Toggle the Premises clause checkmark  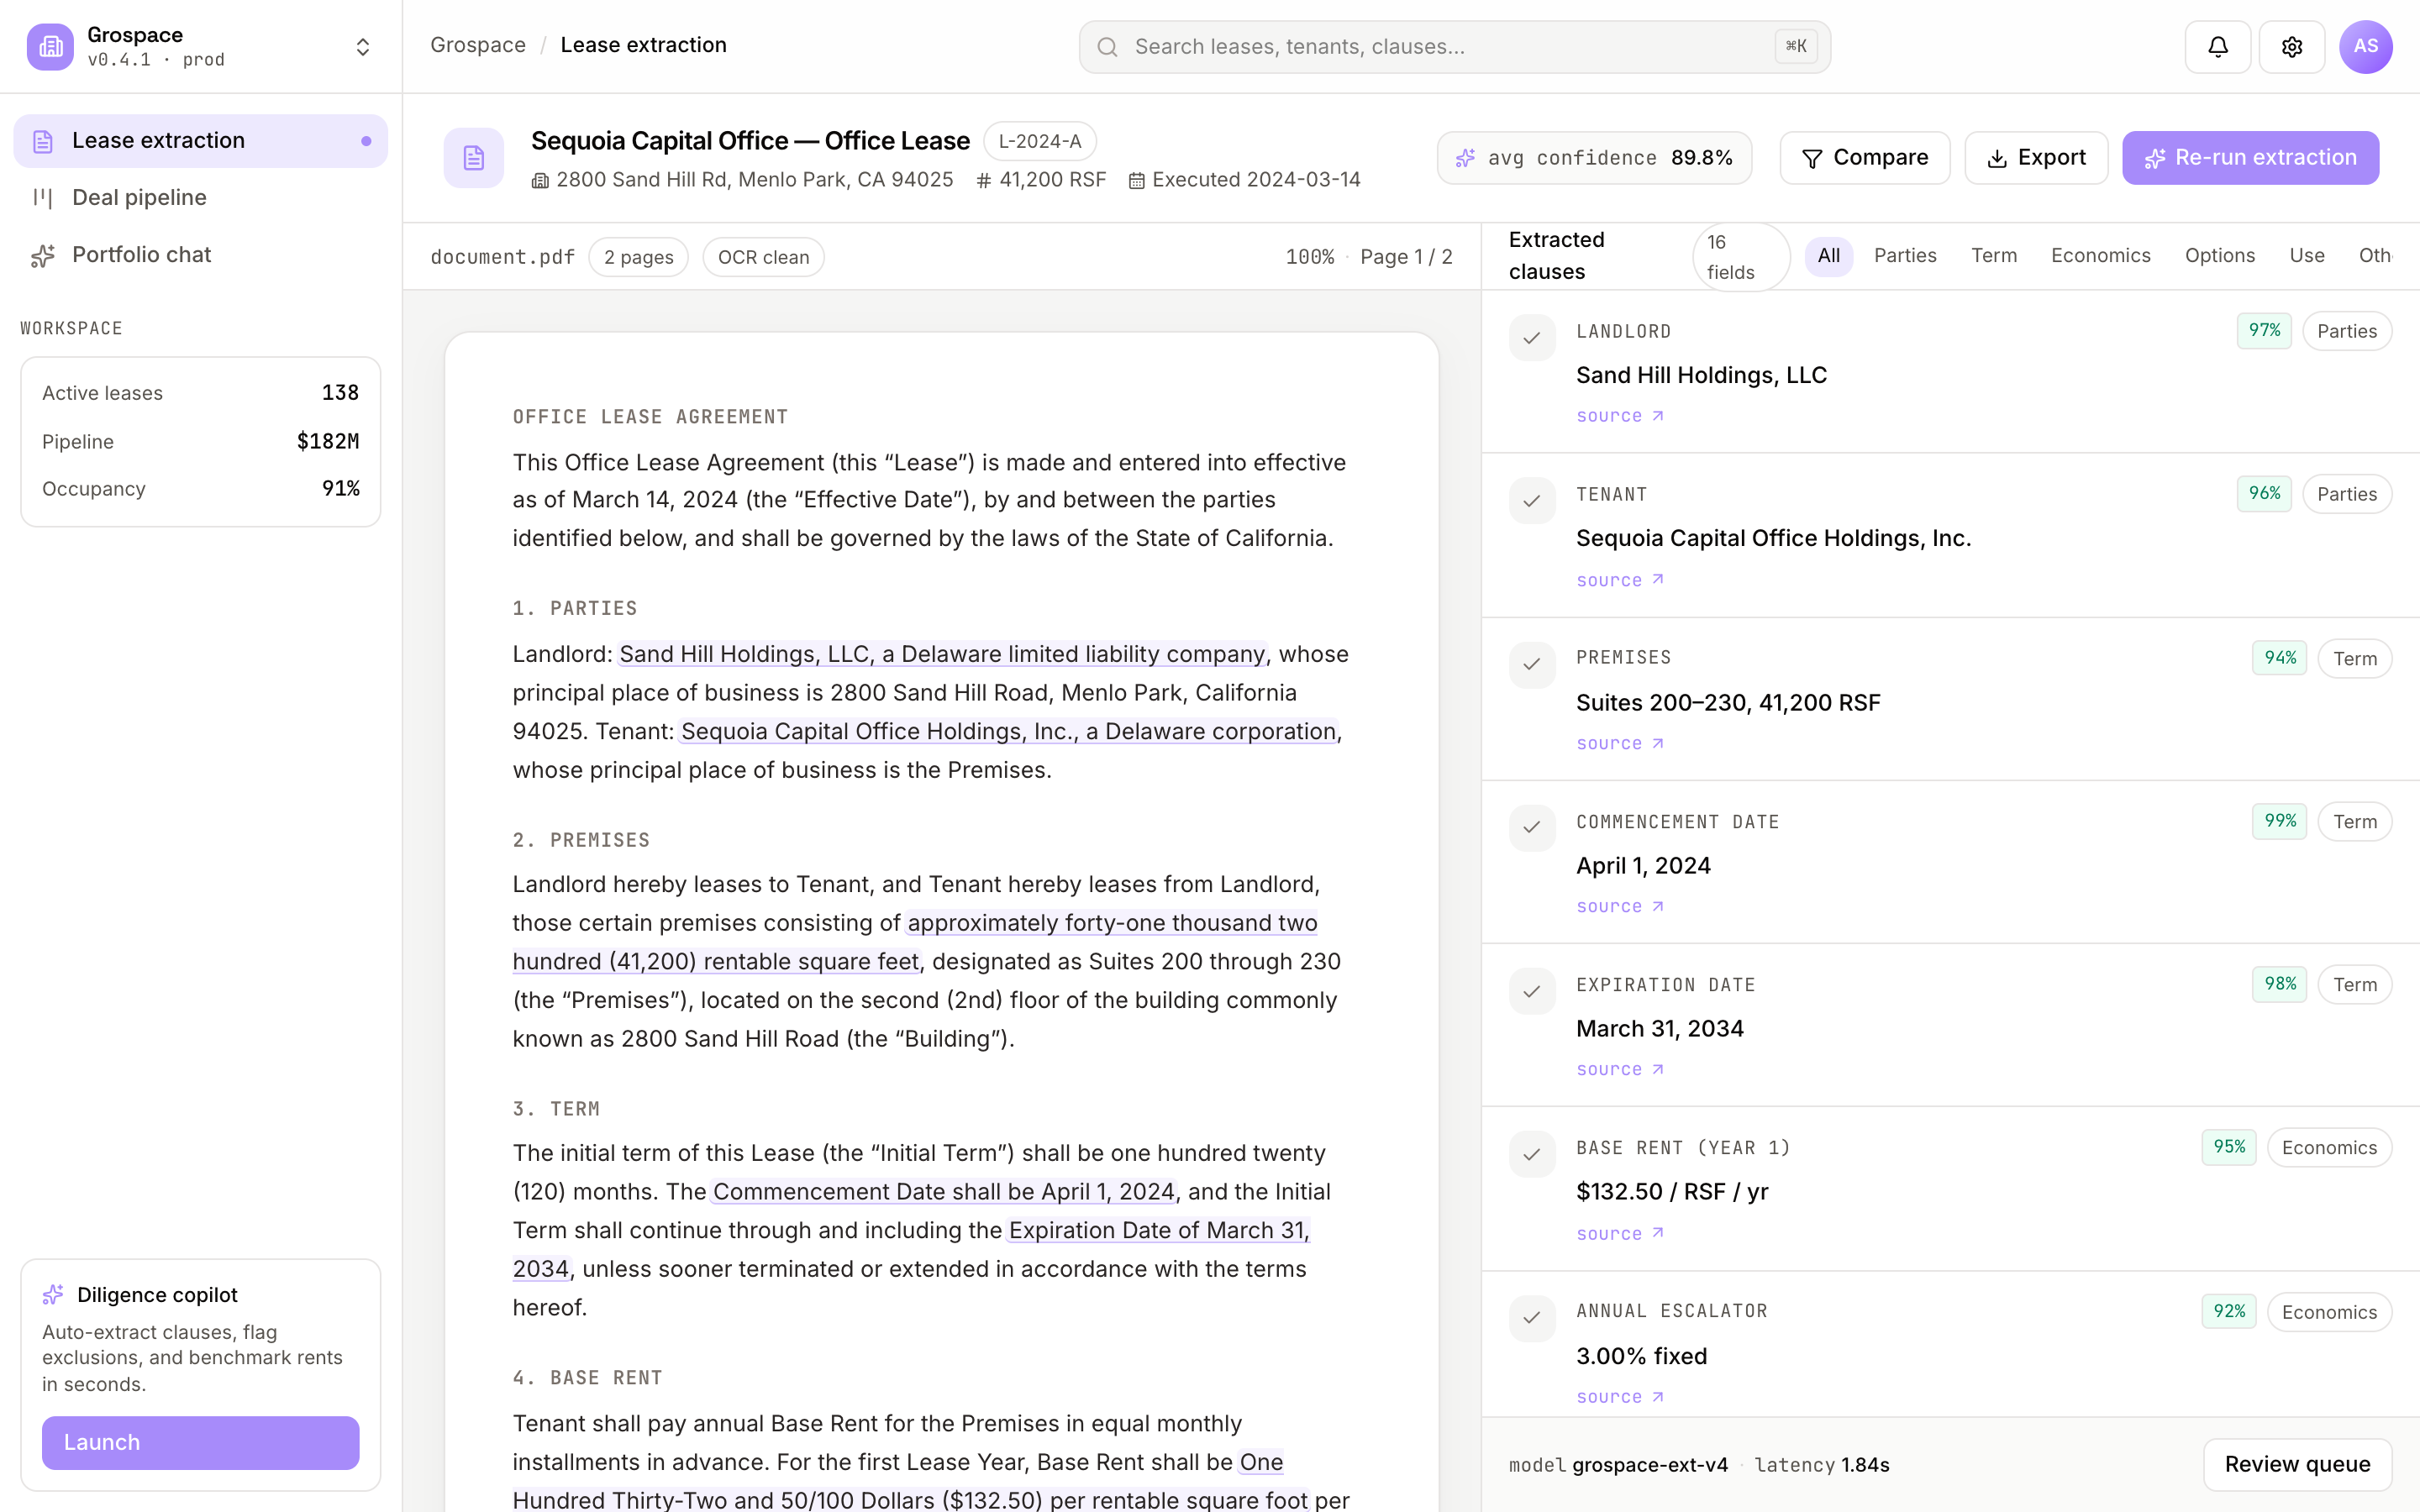[x=1532, y=665]
